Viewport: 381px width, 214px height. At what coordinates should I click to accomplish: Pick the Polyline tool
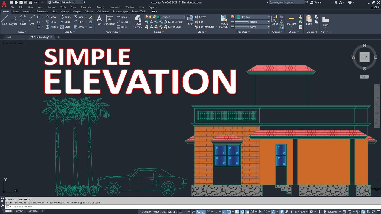pos(13,20)
